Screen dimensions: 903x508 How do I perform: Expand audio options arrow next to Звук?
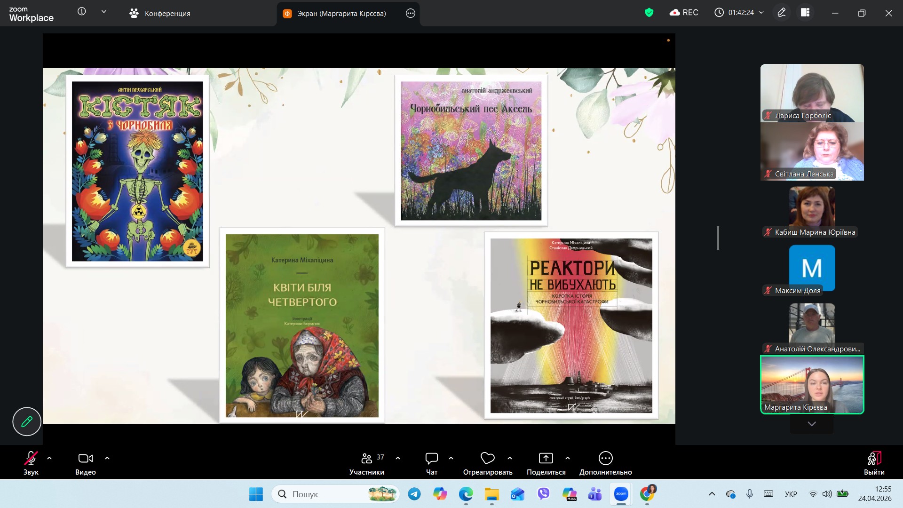[49, 458]
